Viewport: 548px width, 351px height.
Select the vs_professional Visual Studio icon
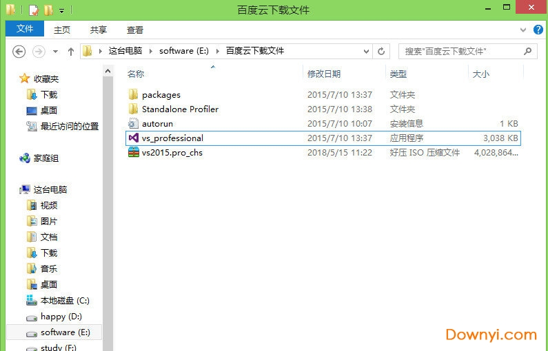pos(133,138)
